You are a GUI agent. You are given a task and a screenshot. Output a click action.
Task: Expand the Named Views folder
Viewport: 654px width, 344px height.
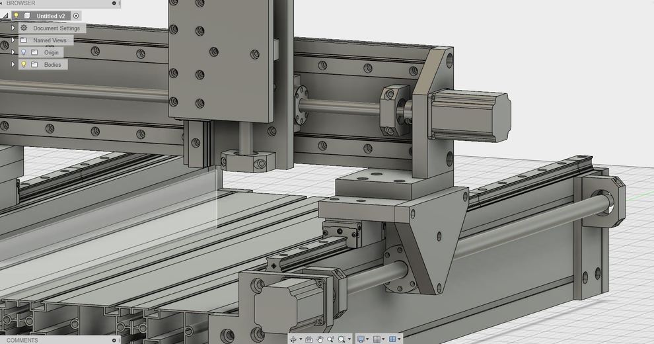click(13, 40)
